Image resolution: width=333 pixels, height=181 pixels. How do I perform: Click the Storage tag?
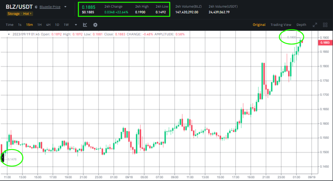14,14
